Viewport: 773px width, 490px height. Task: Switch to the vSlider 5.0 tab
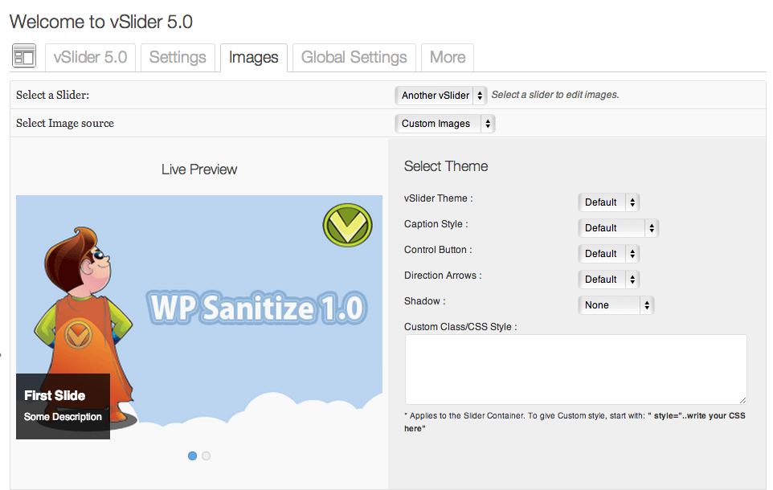[90, 57]
